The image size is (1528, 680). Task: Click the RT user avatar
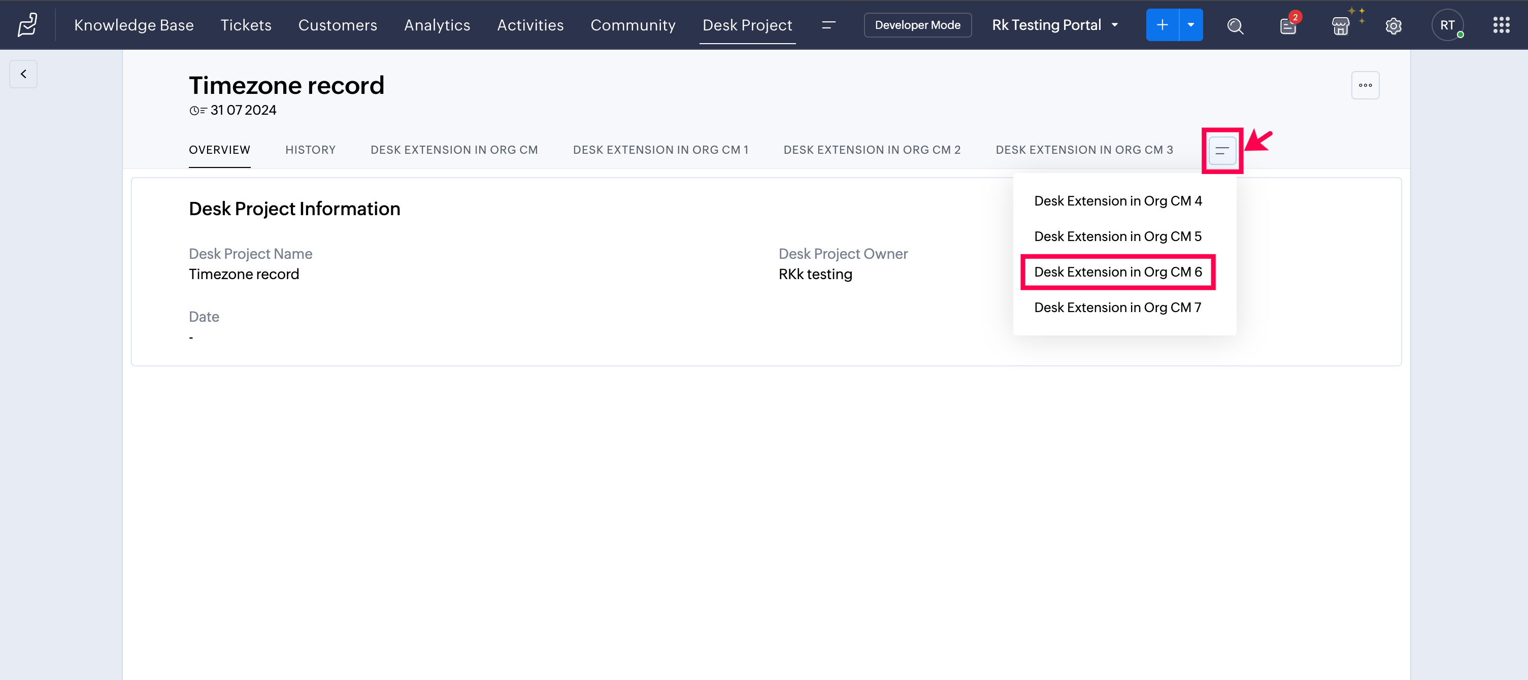tap(1447, 25)
